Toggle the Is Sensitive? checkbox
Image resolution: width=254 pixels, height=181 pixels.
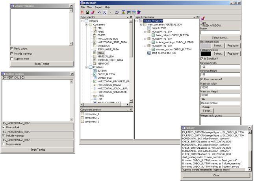202,59
